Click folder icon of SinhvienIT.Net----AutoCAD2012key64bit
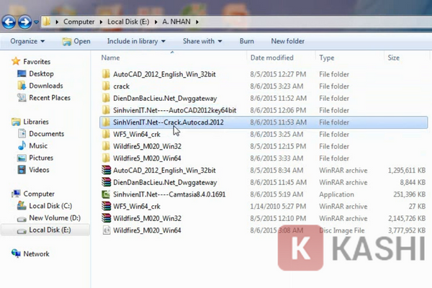Screen dimensions: 432x288 coord(106,110)
